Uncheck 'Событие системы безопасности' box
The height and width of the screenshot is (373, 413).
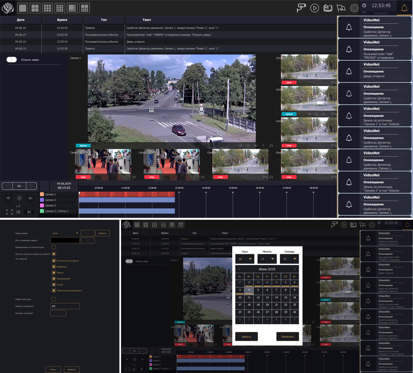click(x=54, y=291)
